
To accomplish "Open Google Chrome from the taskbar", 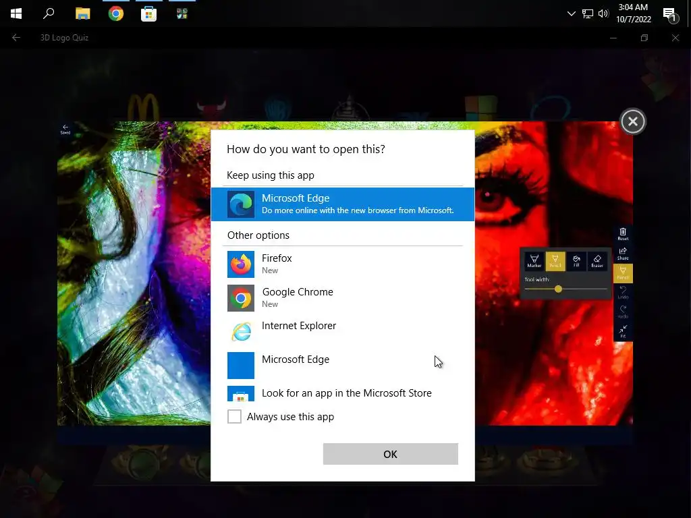I will (x=116, y=13).
